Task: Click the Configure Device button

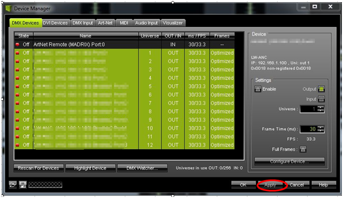Action: [x=289, y=161]
